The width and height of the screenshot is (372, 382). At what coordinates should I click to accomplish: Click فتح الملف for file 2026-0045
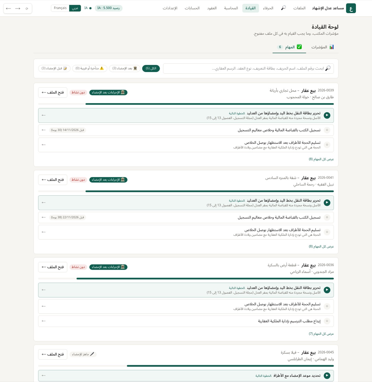click(x=53, y=354)
